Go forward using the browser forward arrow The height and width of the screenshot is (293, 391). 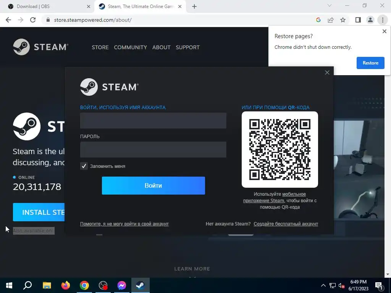pyautogui.click(x=21, y=20)
